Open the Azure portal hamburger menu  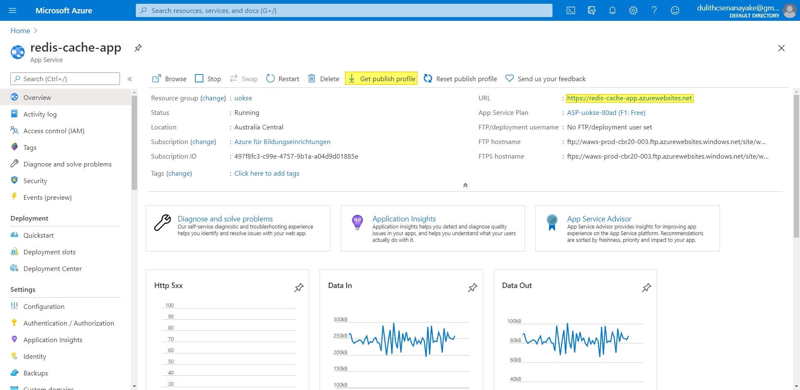(x=12, y=10)
